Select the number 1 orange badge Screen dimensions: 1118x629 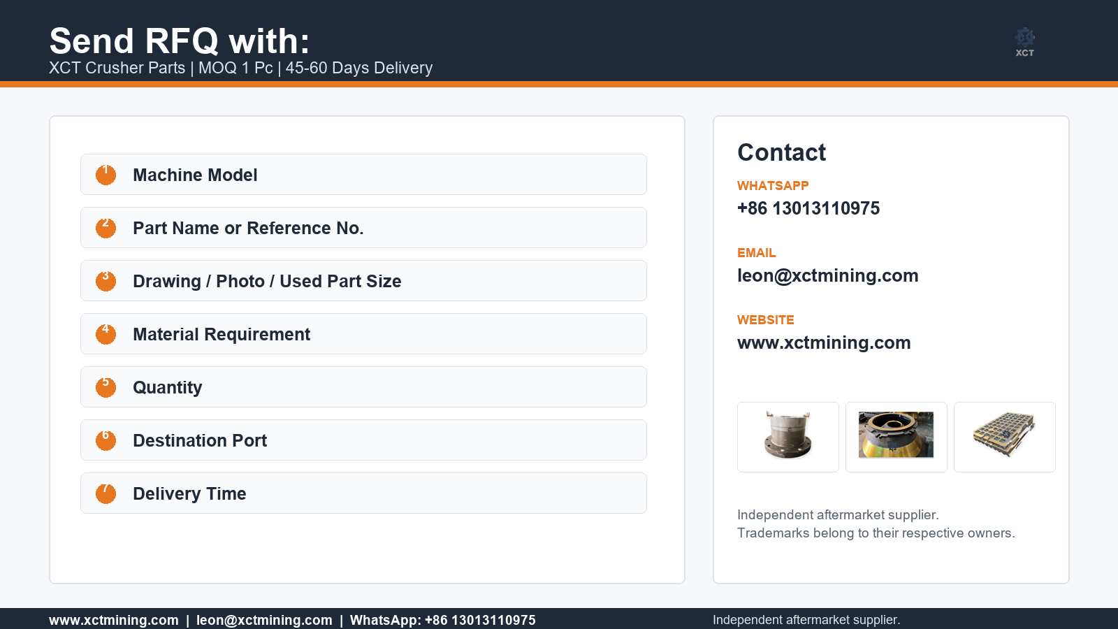pos(106,175)
